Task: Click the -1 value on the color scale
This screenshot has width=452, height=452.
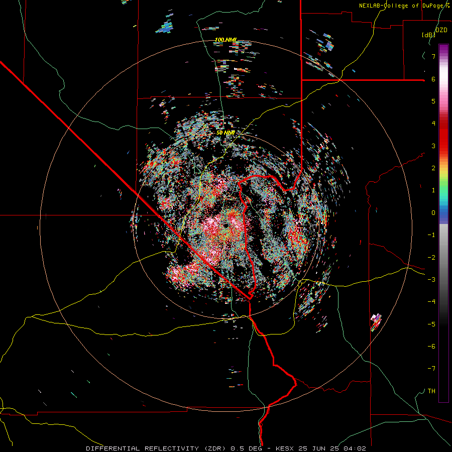Action: point(431,235)
